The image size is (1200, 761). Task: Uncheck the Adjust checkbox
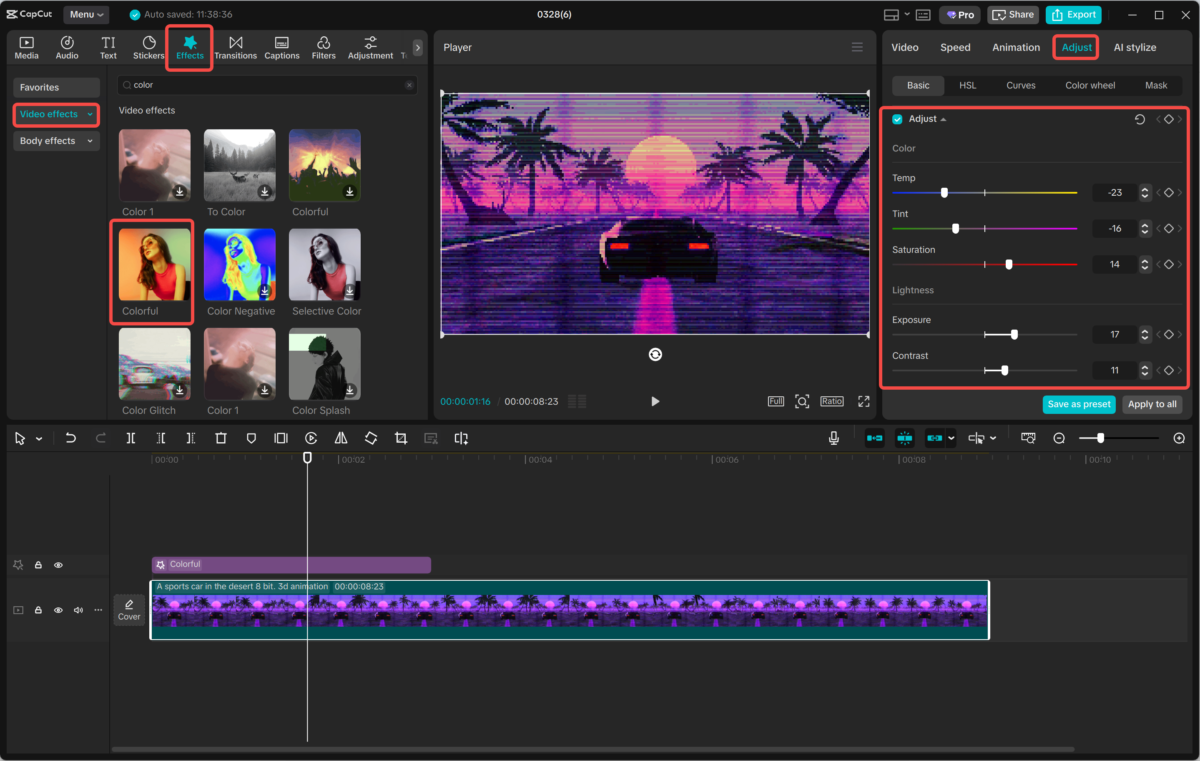coord(898,118)
